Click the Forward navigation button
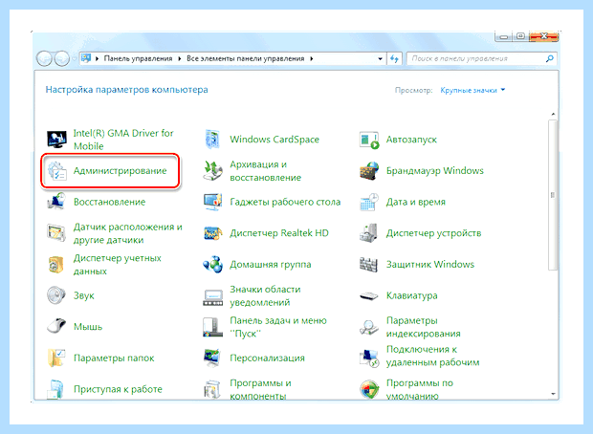This screenshot has width=593, height=434. tap(61, 58)
